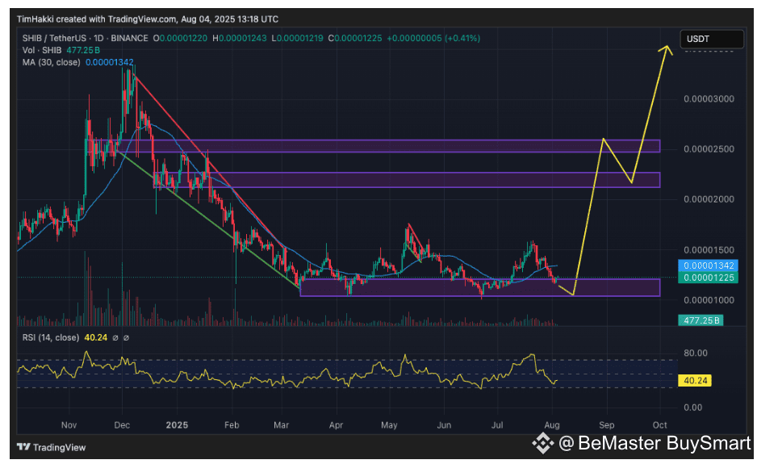Click the blue 0.00001342 price axis tag
Viewport: 757px width, 464px height.
pos(709,265)
